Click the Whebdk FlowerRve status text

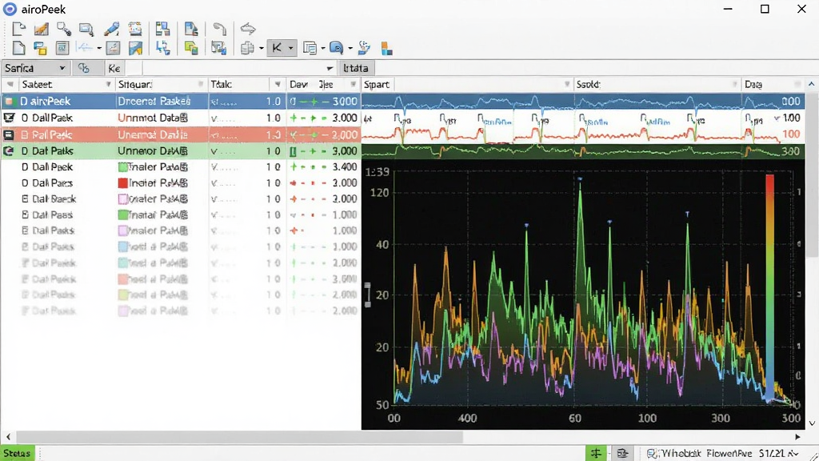706,453
